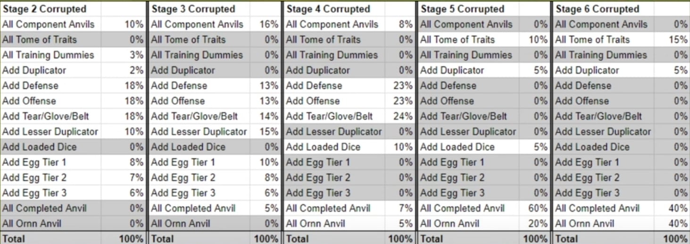Click Stage 5 All Ornn Anvil label
The width and height of the screenshot is (690, 244).
click(x=450, y=223)
